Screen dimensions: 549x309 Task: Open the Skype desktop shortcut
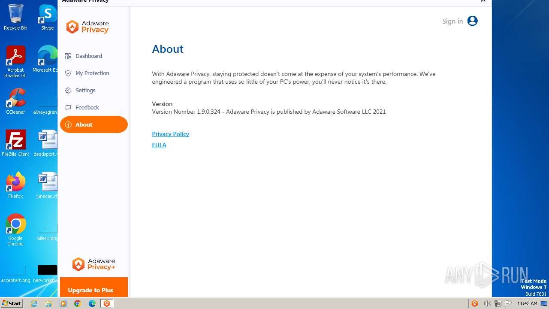tap(48, 17)
